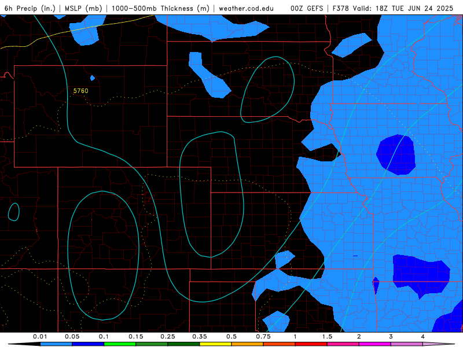Click the dark green 0.25–0.35 colorbar swatch
This screenshot has width=463, height=347.
pyautogui.click(x=183, y=344)
